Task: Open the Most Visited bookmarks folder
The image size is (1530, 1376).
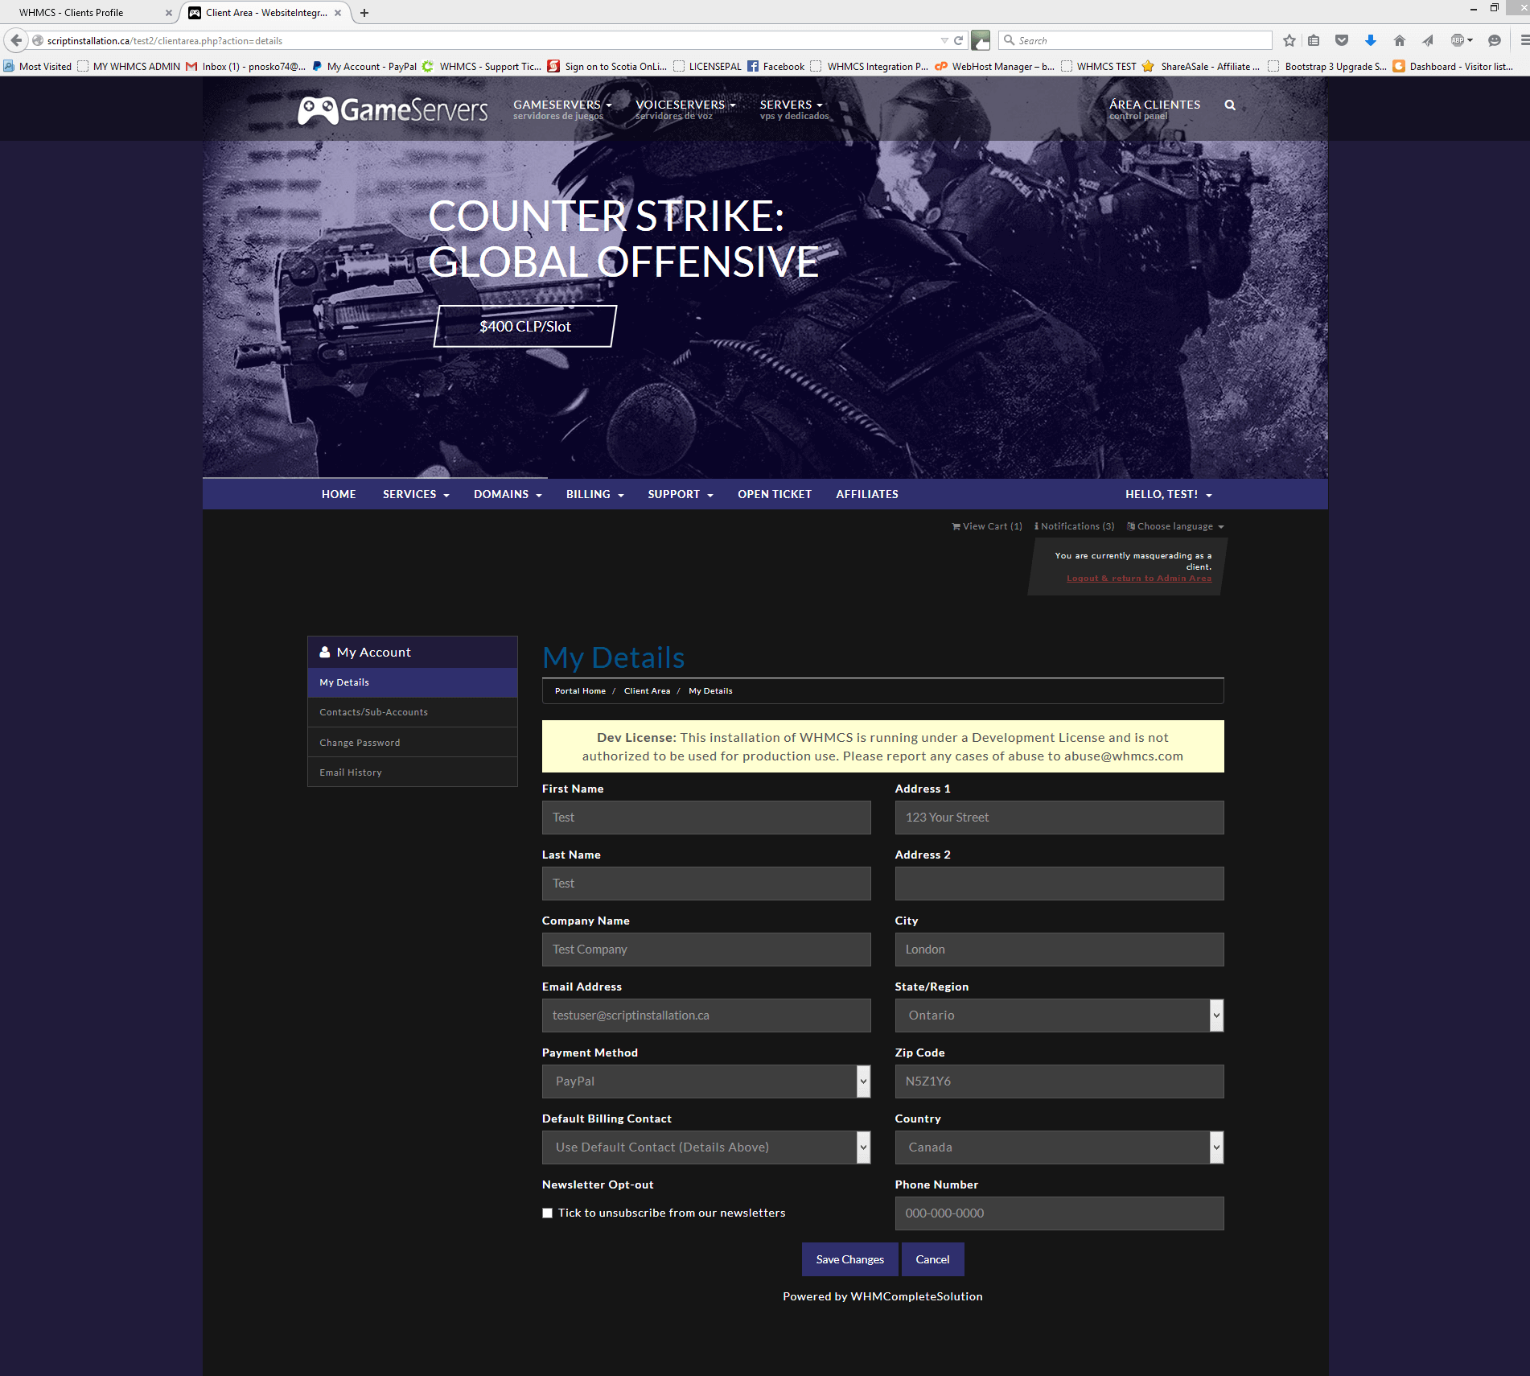Action: [38, 67]
